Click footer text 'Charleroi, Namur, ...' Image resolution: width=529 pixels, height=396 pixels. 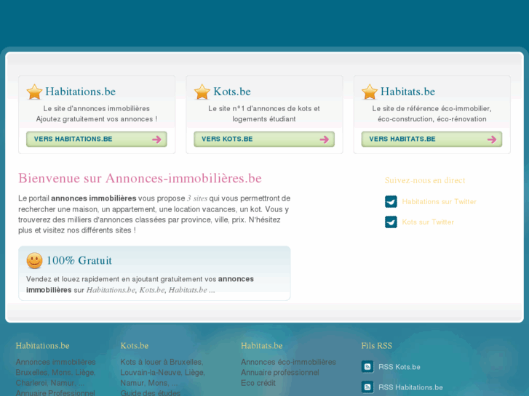point(50,383)
